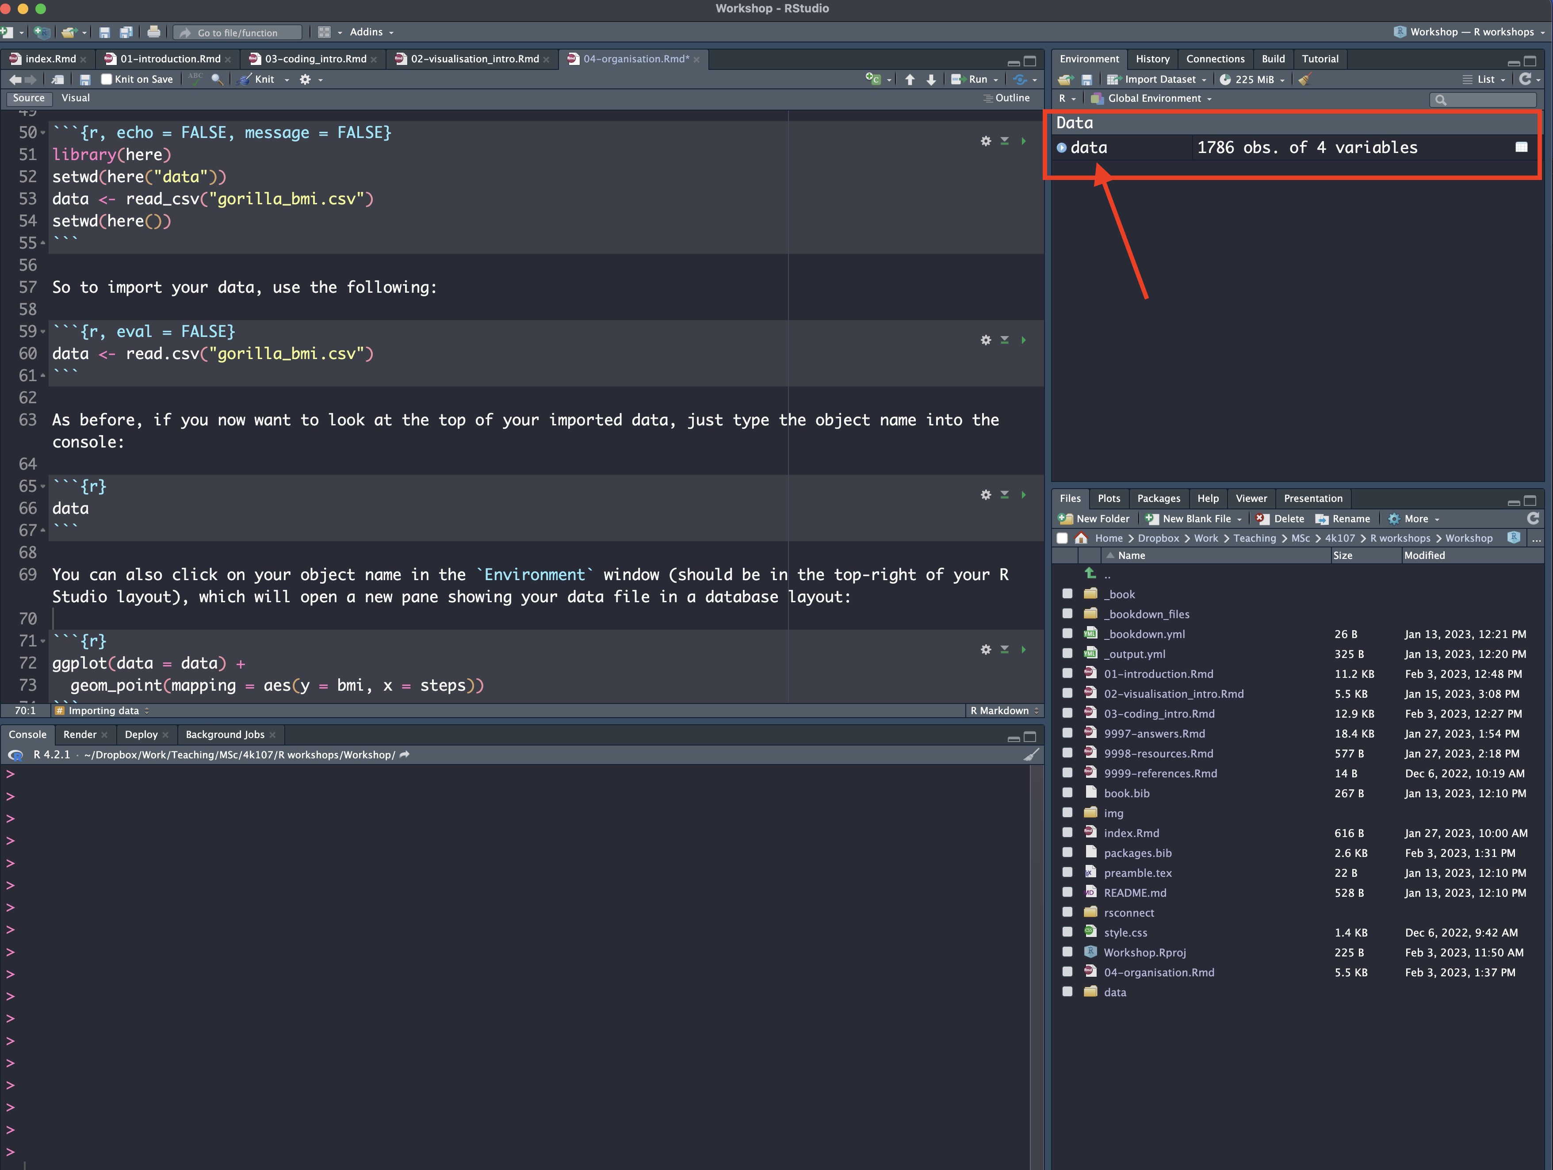Screen dimensions: 1553x1170
Task: Tick the checkbox next to style.css
Action: point(1067,932)
